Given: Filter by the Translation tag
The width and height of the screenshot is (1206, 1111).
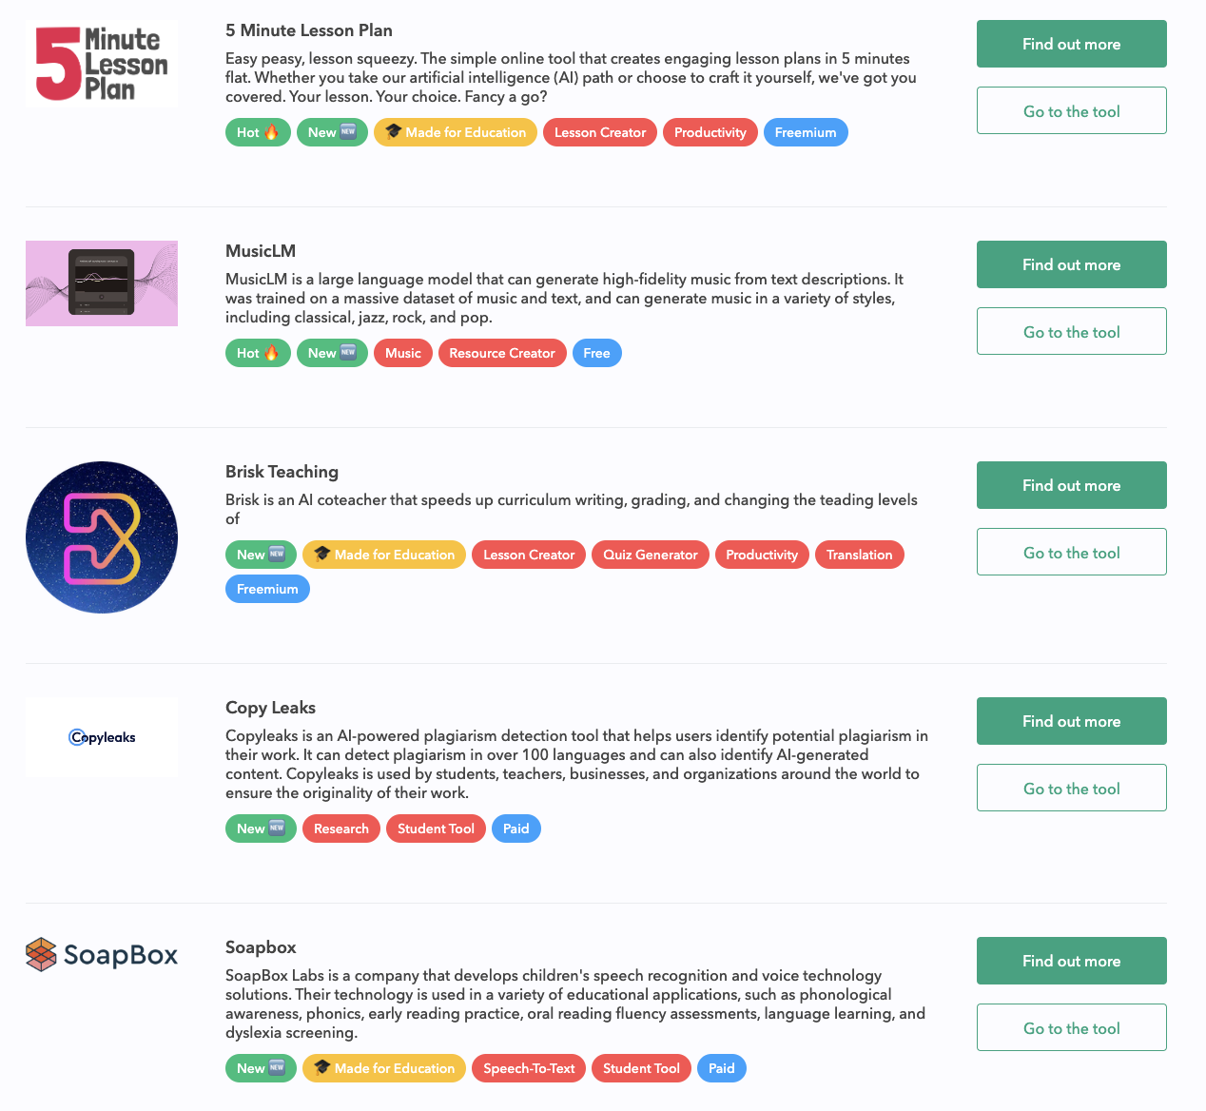Looking at the screenshot, I should pyautogui.click(x=860, y=555).
